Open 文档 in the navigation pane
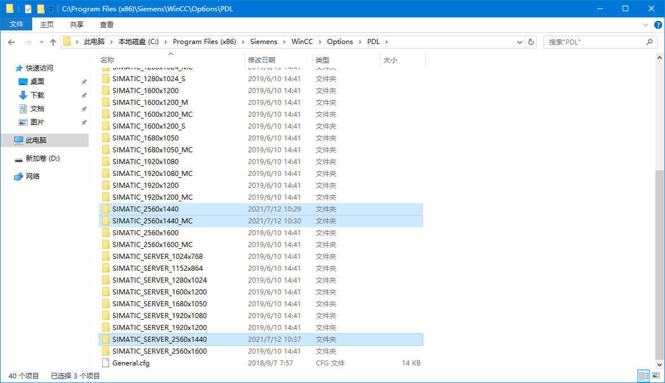 click(37, 108)
